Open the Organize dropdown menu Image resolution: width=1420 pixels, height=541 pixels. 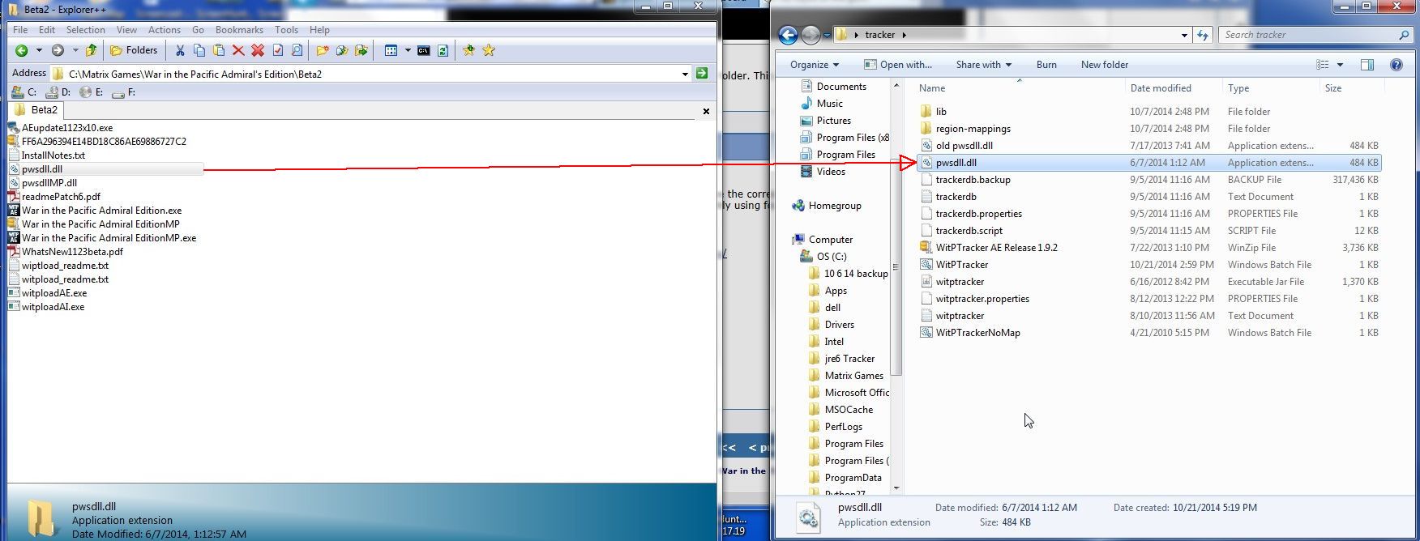click(x=815, y=65)
